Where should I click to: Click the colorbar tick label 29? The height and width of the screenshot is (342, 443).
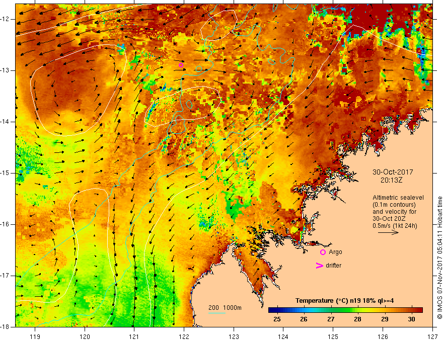pos(385,319)
